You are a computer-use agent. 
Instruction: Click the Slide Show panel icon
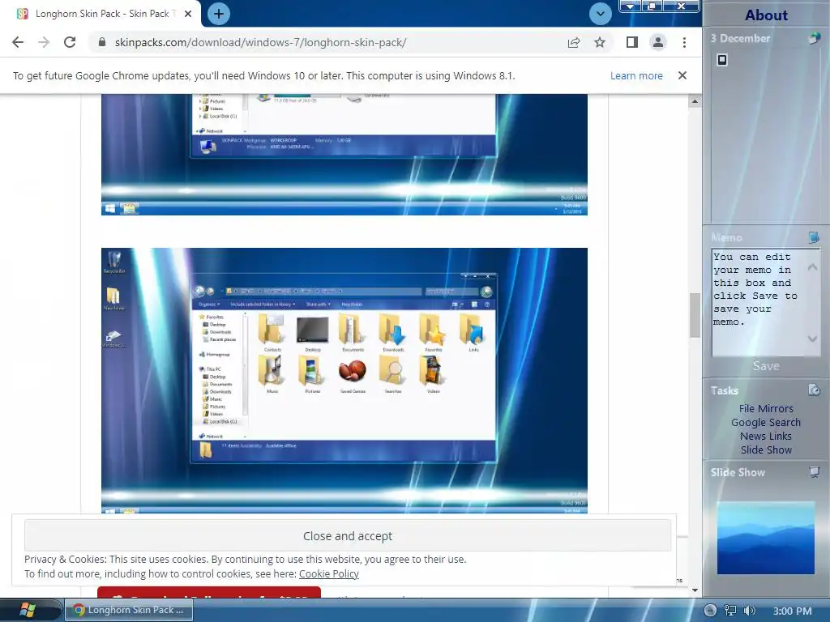point(815,472)
